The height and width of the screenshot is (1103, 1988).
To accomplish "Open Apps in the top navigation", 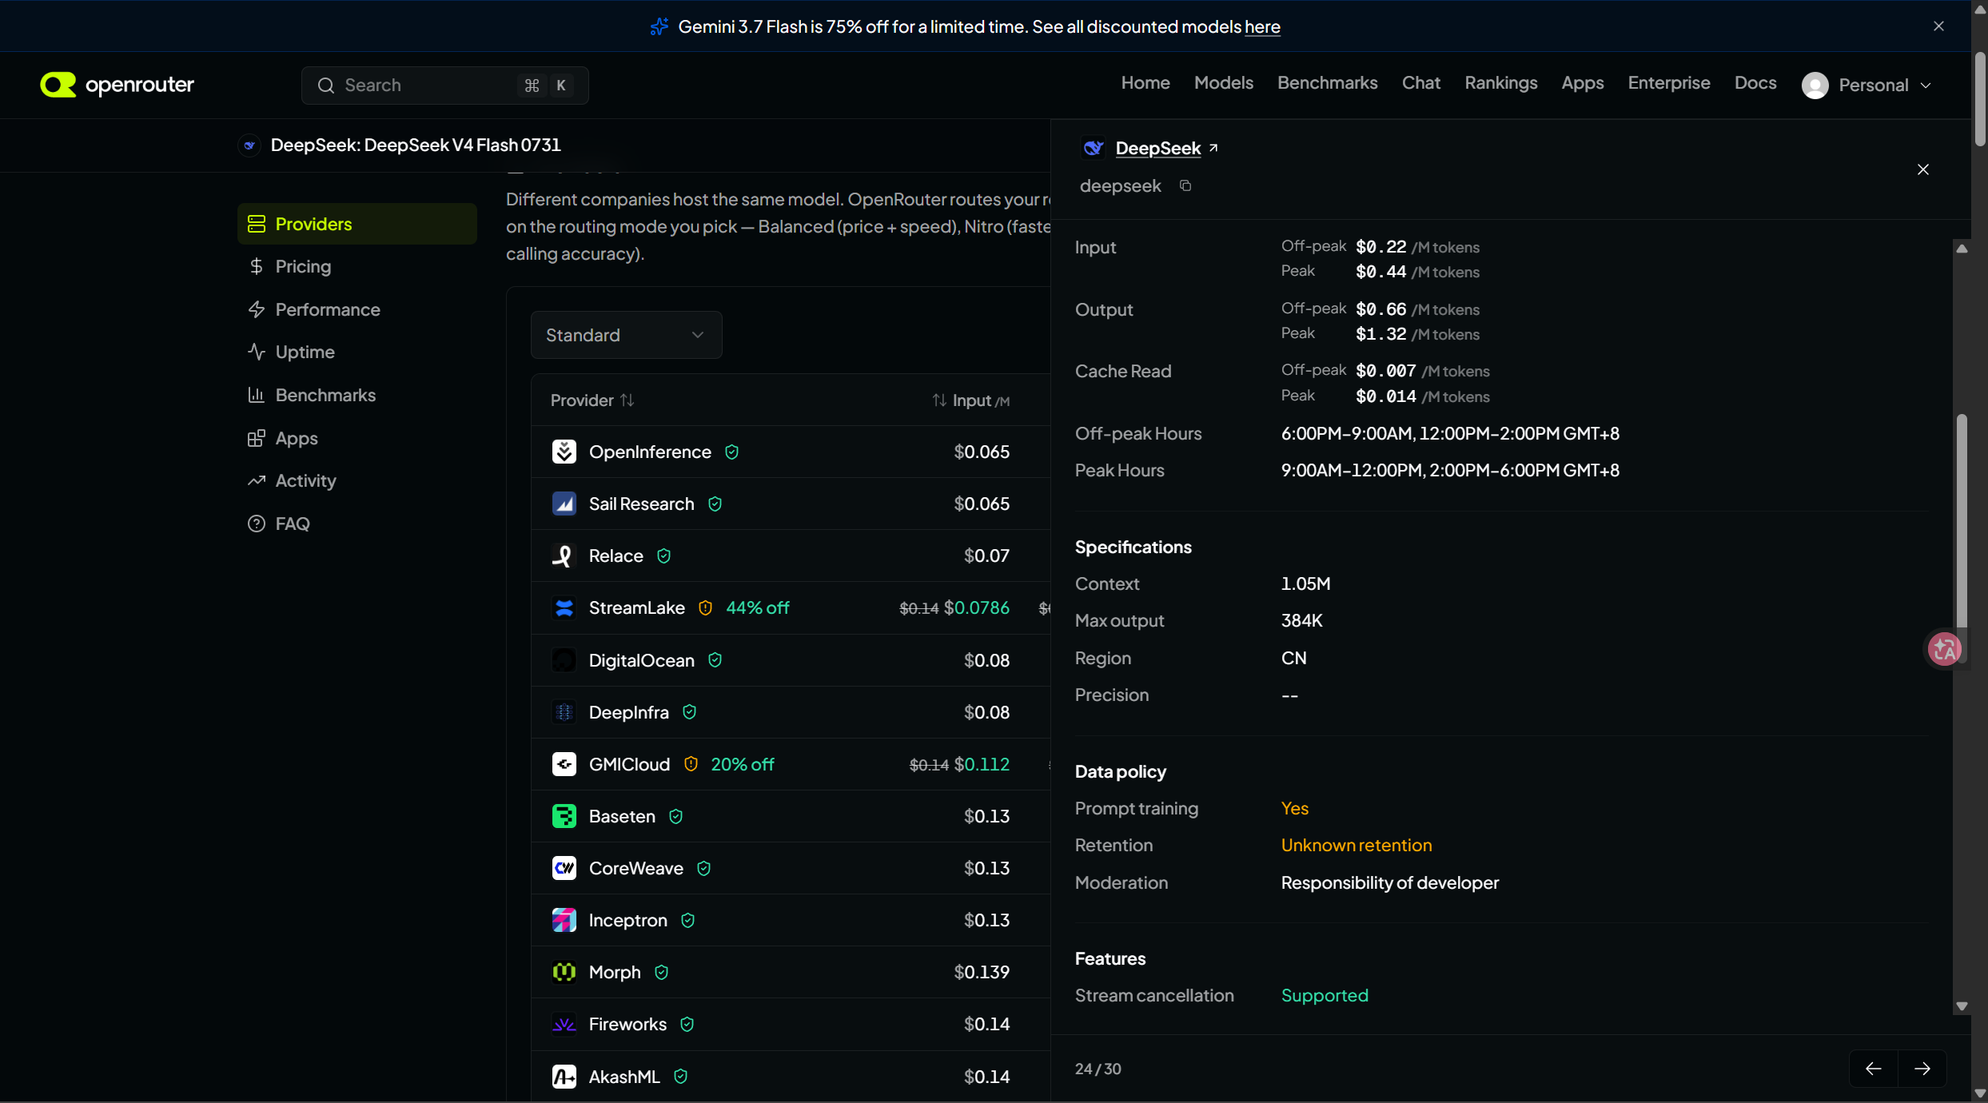I will 1583,83.
